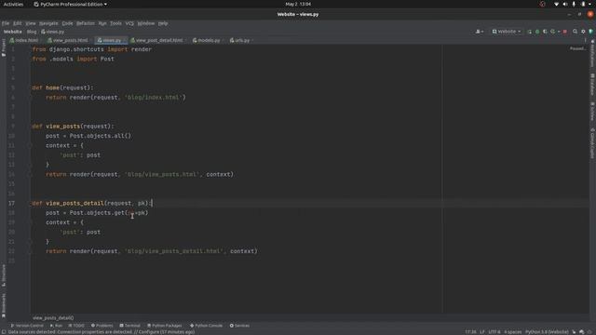Switch to the index.html editor tab
Viewport: 596px width, 335px height.
click(24, 40)
